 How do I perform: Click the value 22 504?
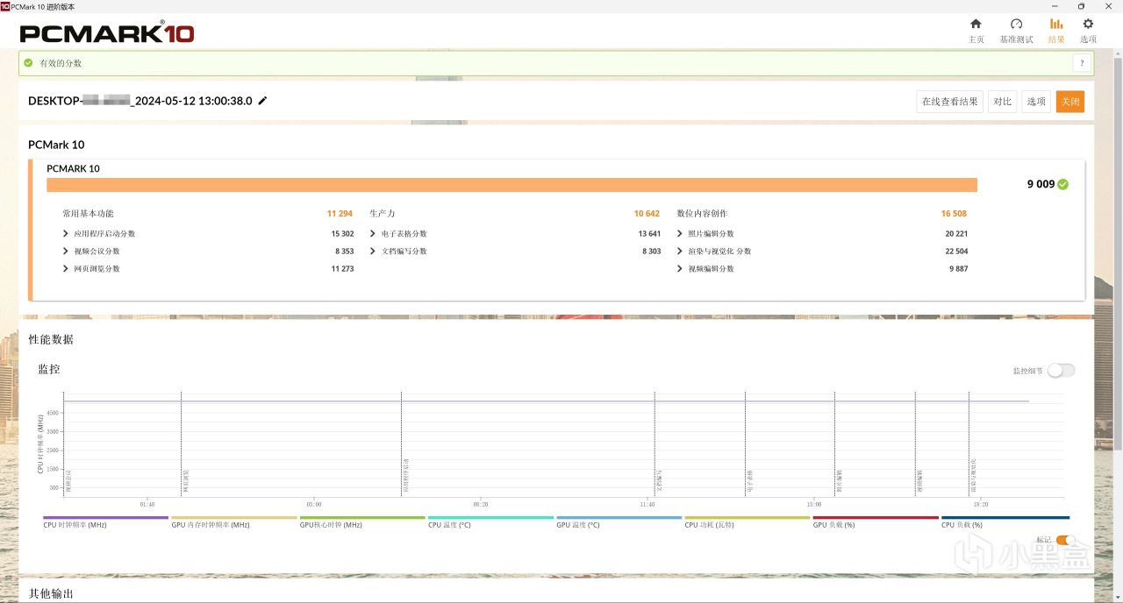(x=956, y=252)
